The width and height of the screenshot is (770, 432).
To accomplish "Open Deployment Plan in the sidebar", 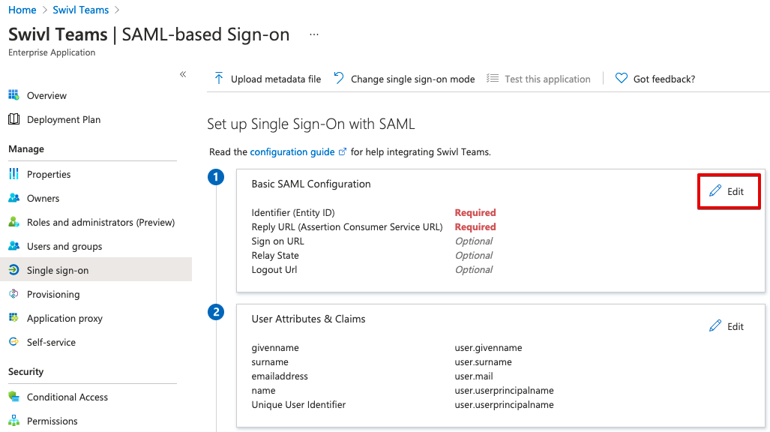I will (x=64, y=119).
